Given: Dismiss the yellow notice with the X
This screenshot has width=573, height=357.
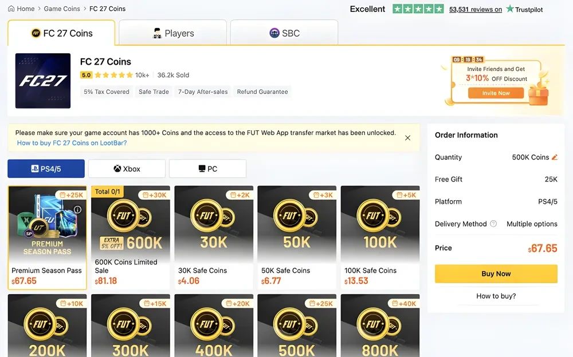Looking at the screenshot, I should click(x=408, y=138).
